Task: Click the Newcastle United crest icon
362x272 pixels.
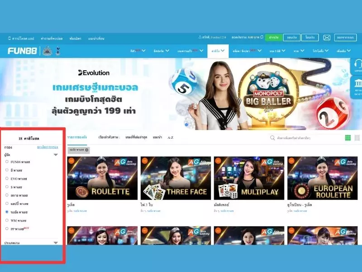Action: coord(48,51)
